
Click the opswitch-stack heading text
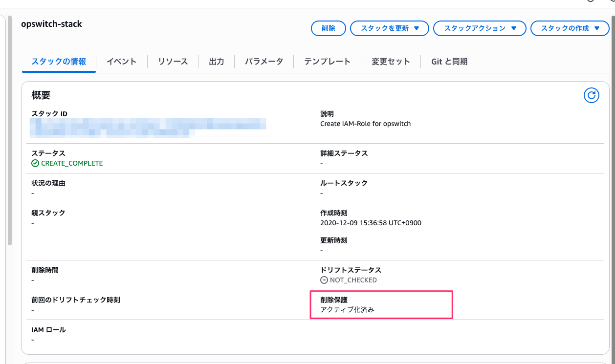click(51, 23)
